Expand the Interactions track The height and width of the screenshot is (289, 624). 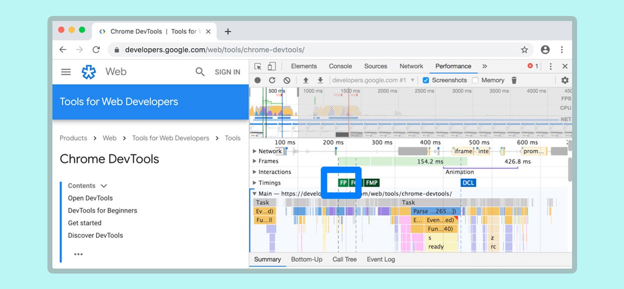255,172
